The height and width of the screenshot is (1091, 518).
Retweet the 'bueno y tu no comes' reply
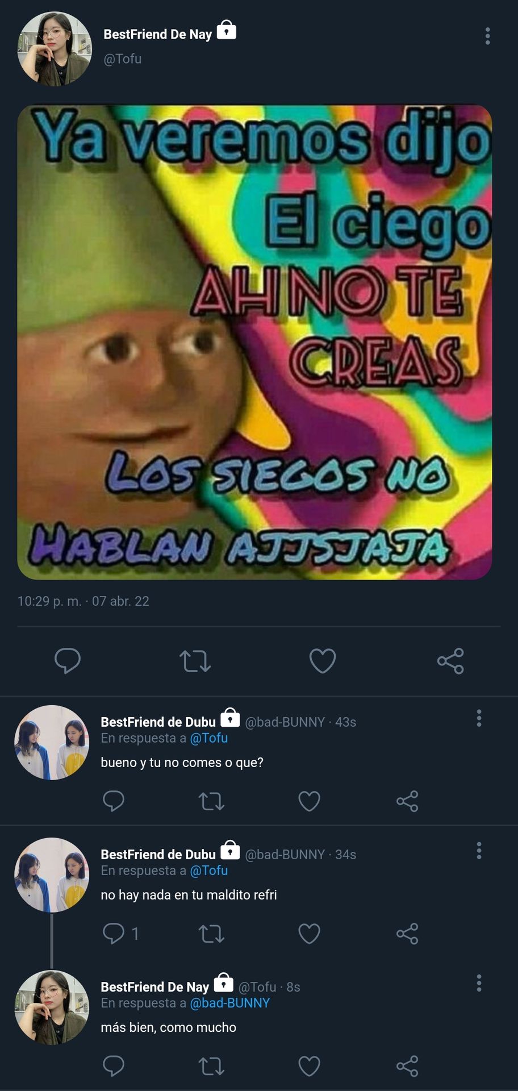211,801
